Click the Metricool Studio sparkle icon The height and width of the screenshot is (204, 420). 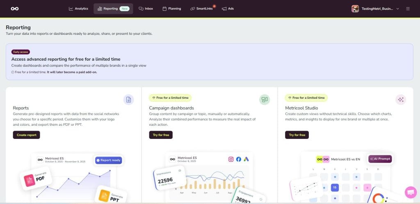(401, 100)
